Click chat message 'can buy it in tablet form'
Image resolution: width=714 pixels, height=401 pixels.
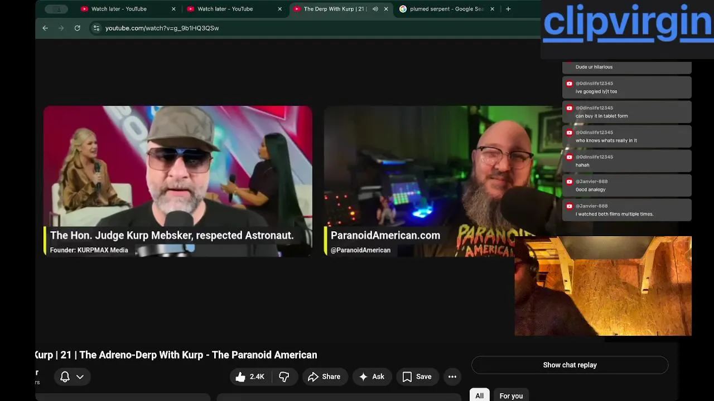pyautogui.click(x=602, y=116)
